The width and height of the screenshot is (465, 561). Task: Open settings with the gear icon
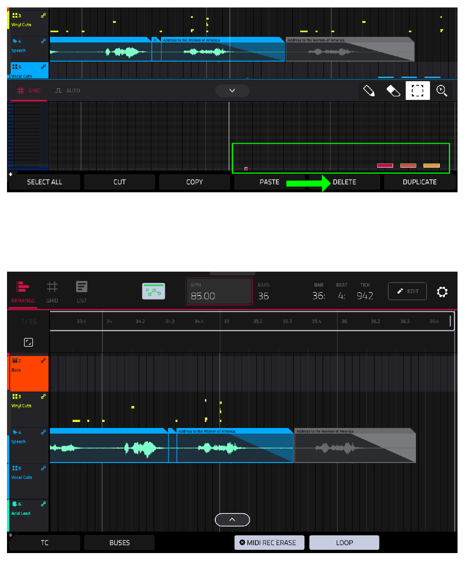coord(442,292)
